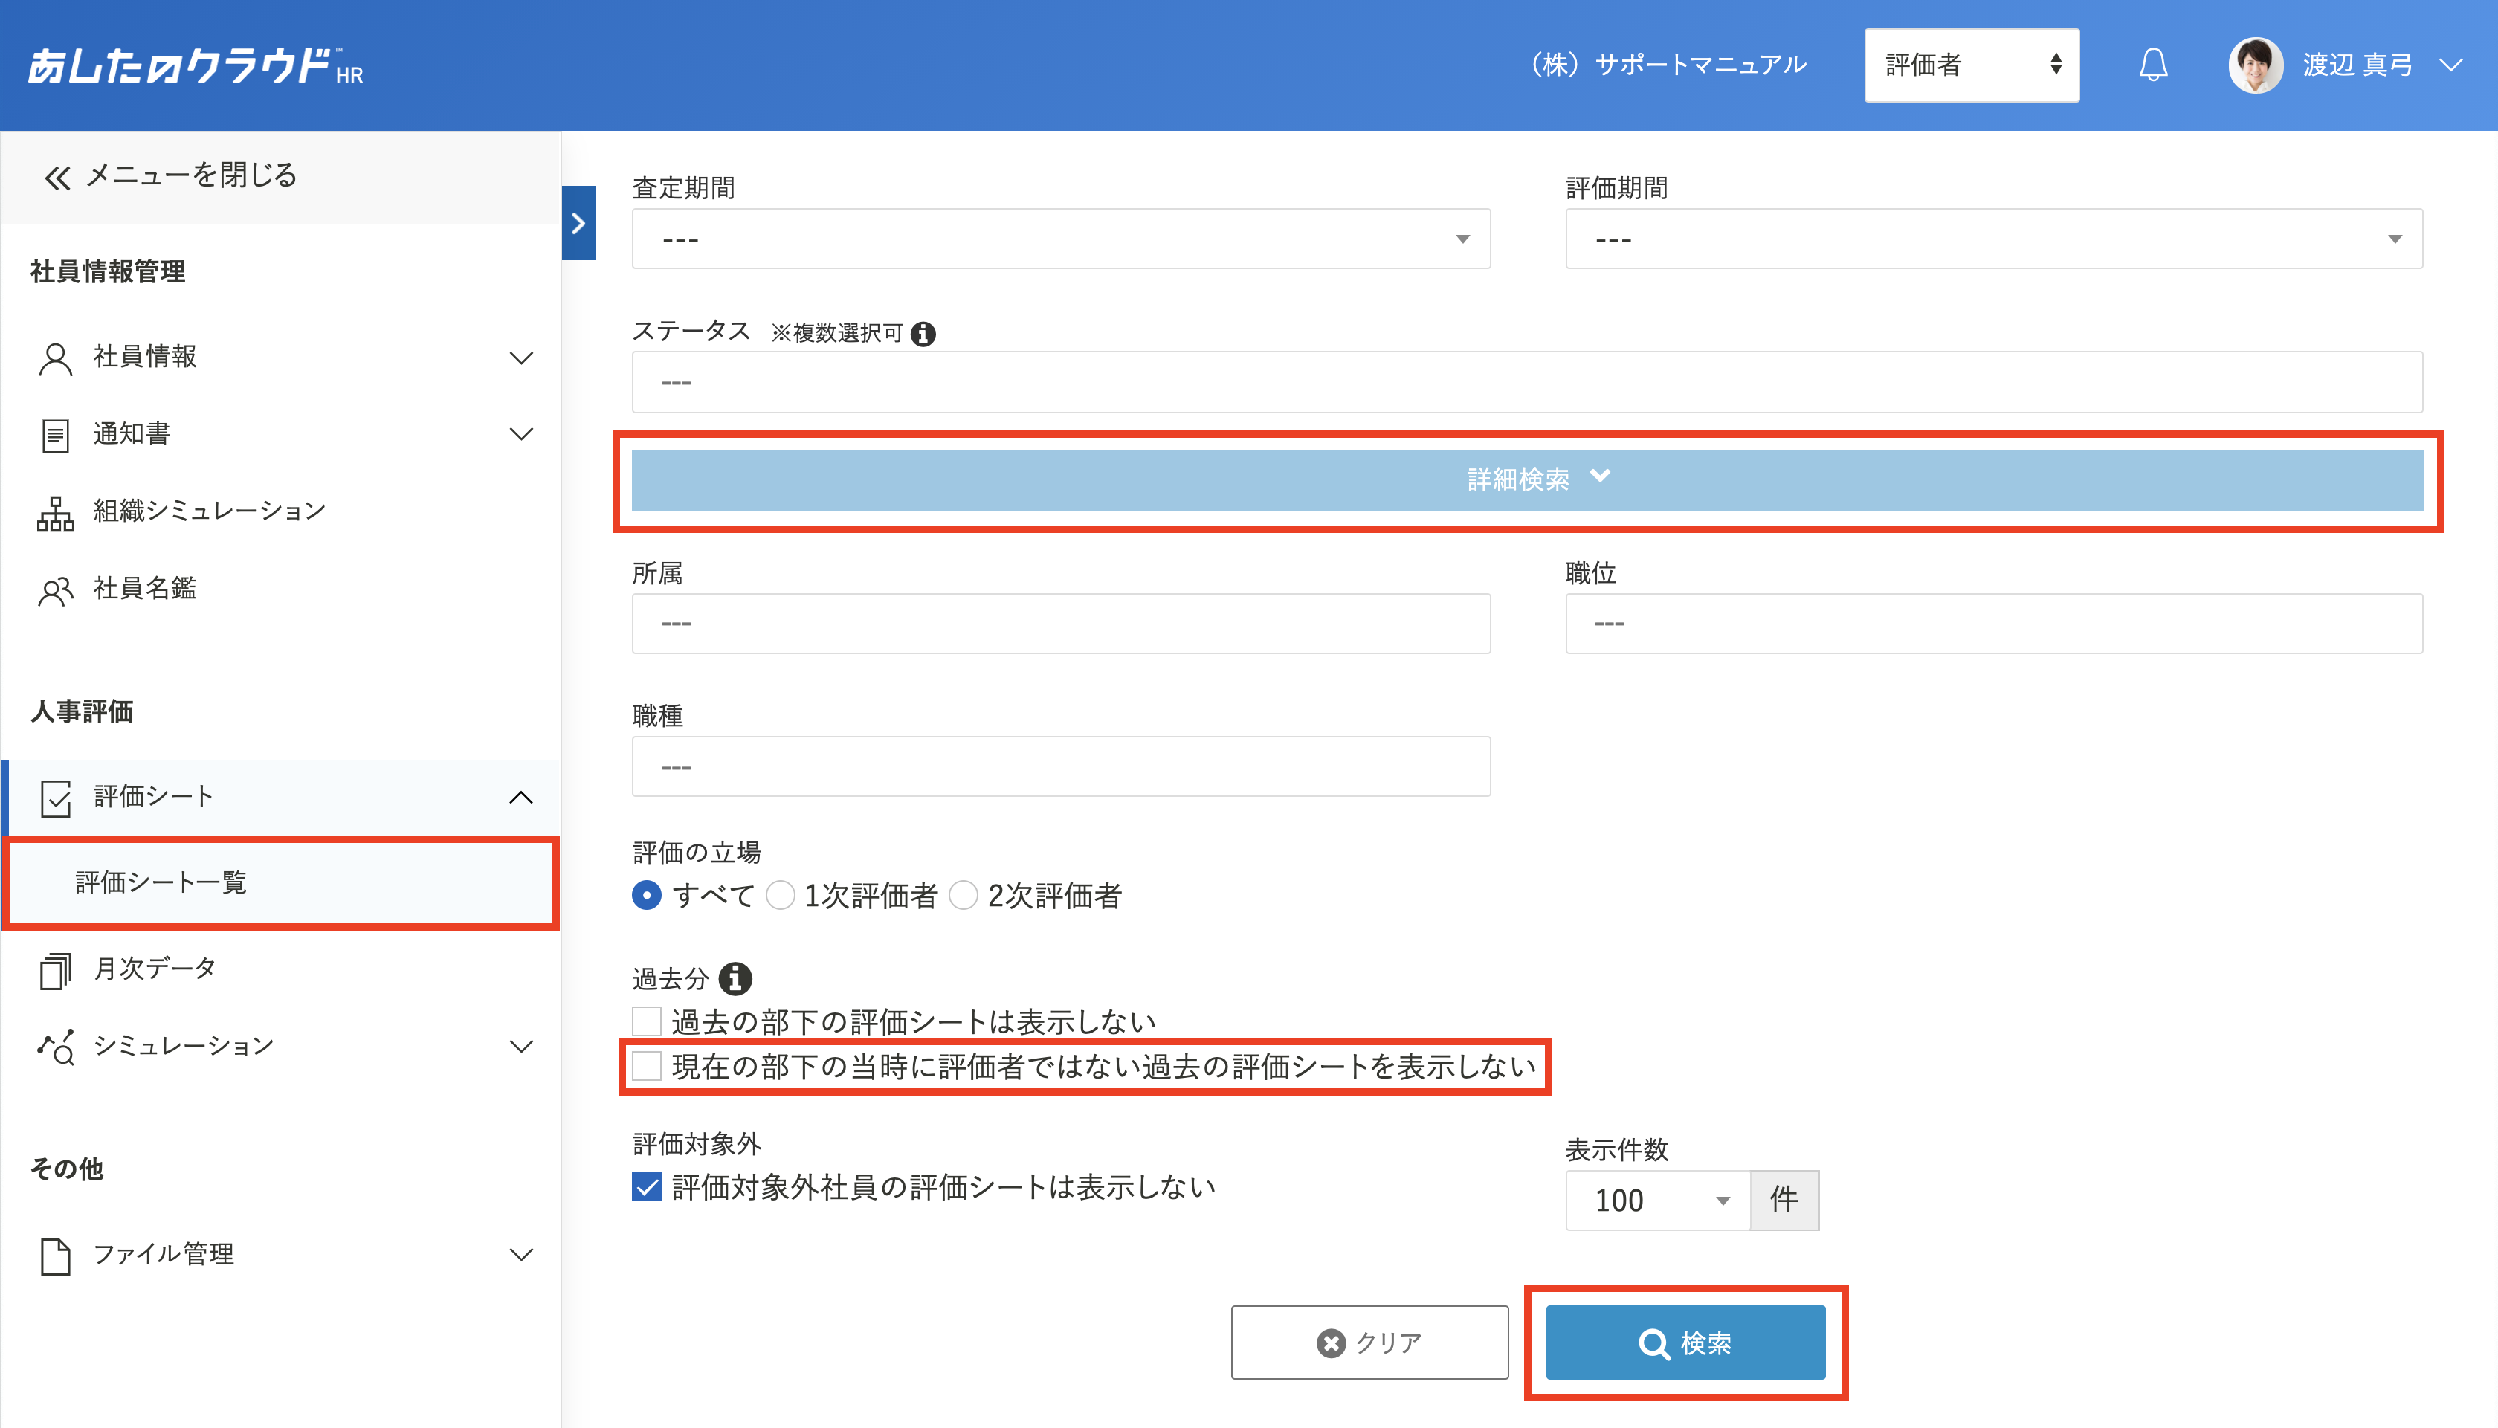Click the あしたのクラウド HR logo
This screenshot has width=2498, height=1428.
(x=196, y=65)
